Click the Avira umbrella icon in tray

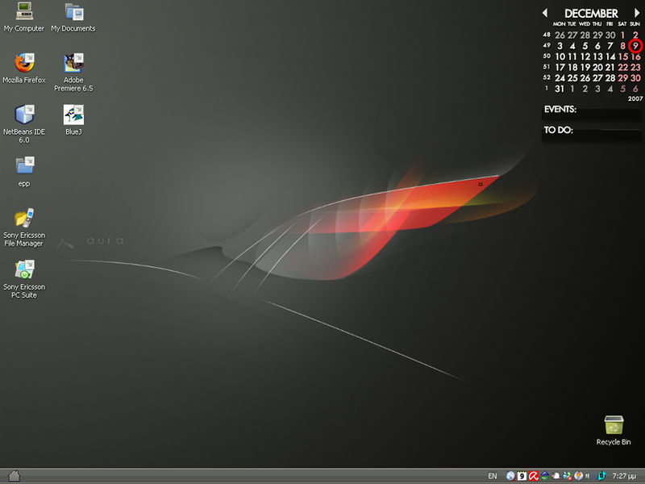point(533,475)
